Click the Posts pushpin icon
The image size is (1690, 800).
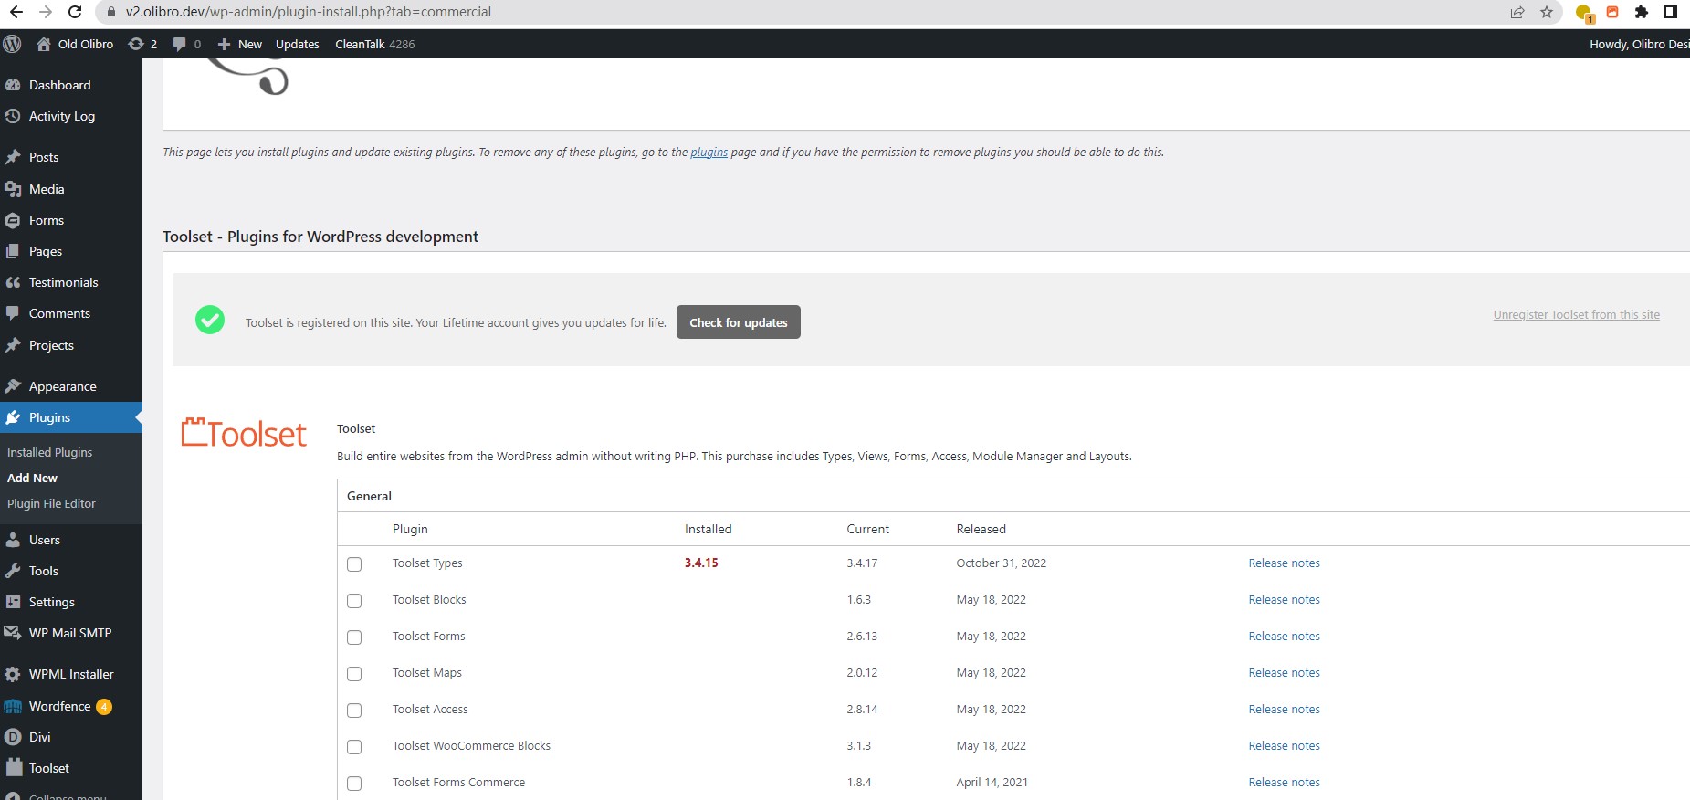[13, 157]
